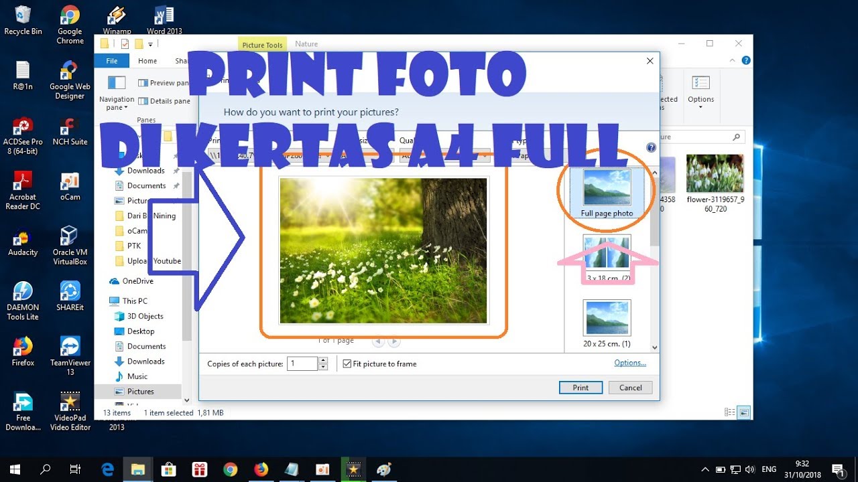Screen dimensions: 858x482
Task: Switch to the Picture Tools tab
Action: pyautogui.click(x=262, y=45)
